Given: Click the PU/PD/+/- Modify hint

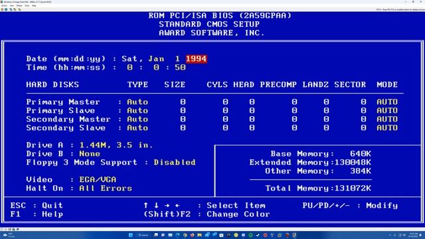Looking at the screenshot, I should point(350,205).
